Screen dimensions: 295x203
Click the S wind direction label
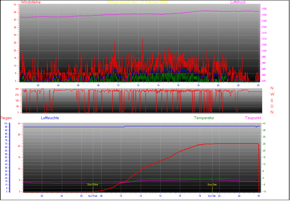pos(272,100)
